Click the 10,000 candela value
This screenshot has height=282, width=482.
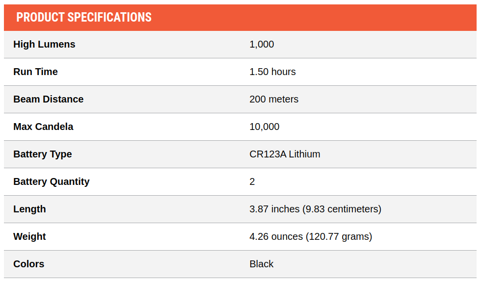(265, 127)
